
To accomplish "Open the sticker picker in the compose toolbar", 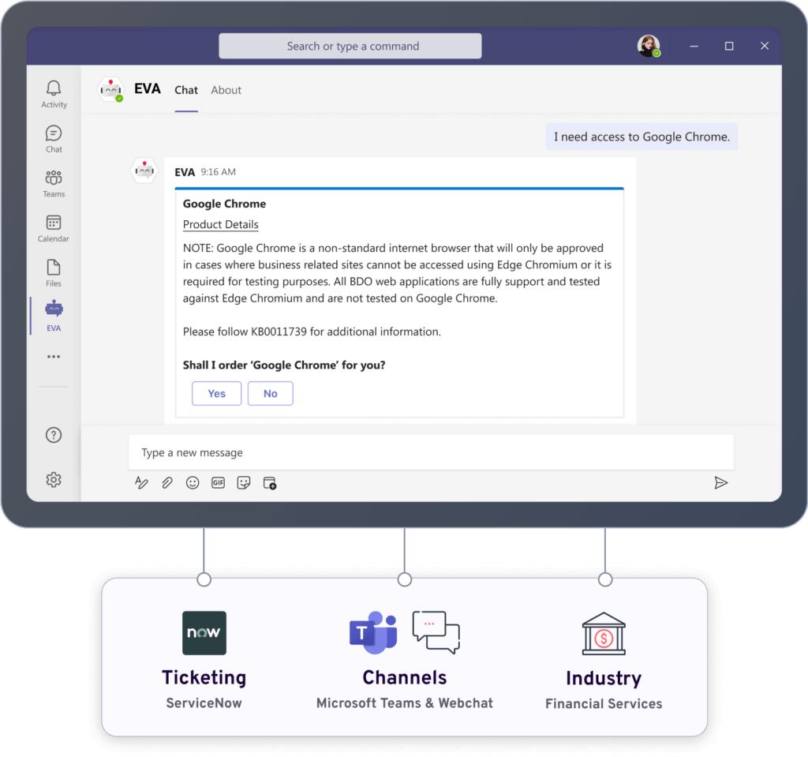I will pyautogui.click(x=243, y=482).
